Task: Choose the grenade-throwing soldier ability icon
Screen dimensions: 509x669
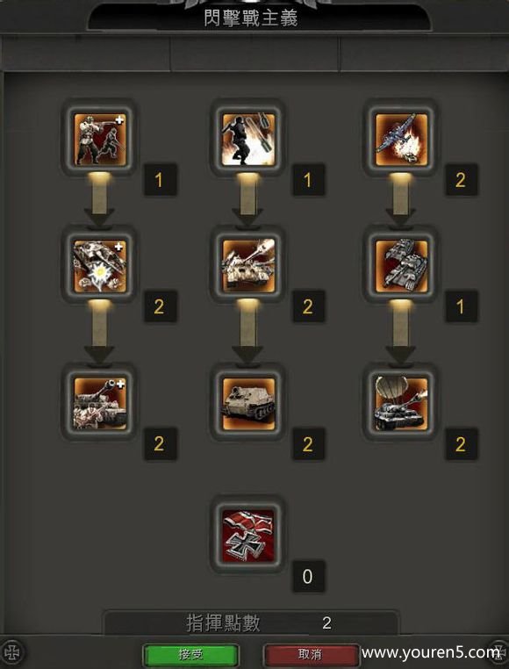Action: [x=248, y=139]
